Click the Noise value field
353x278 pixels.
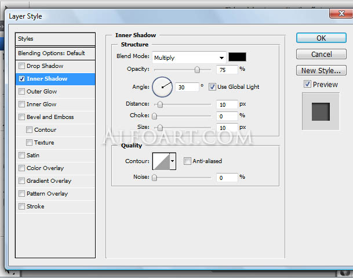point(227,178)
